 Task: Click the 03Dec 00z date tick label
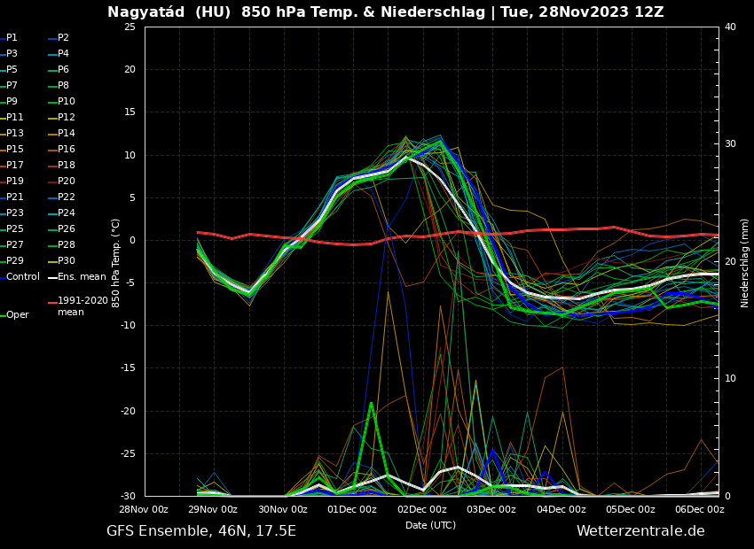[x=491, y=509]
